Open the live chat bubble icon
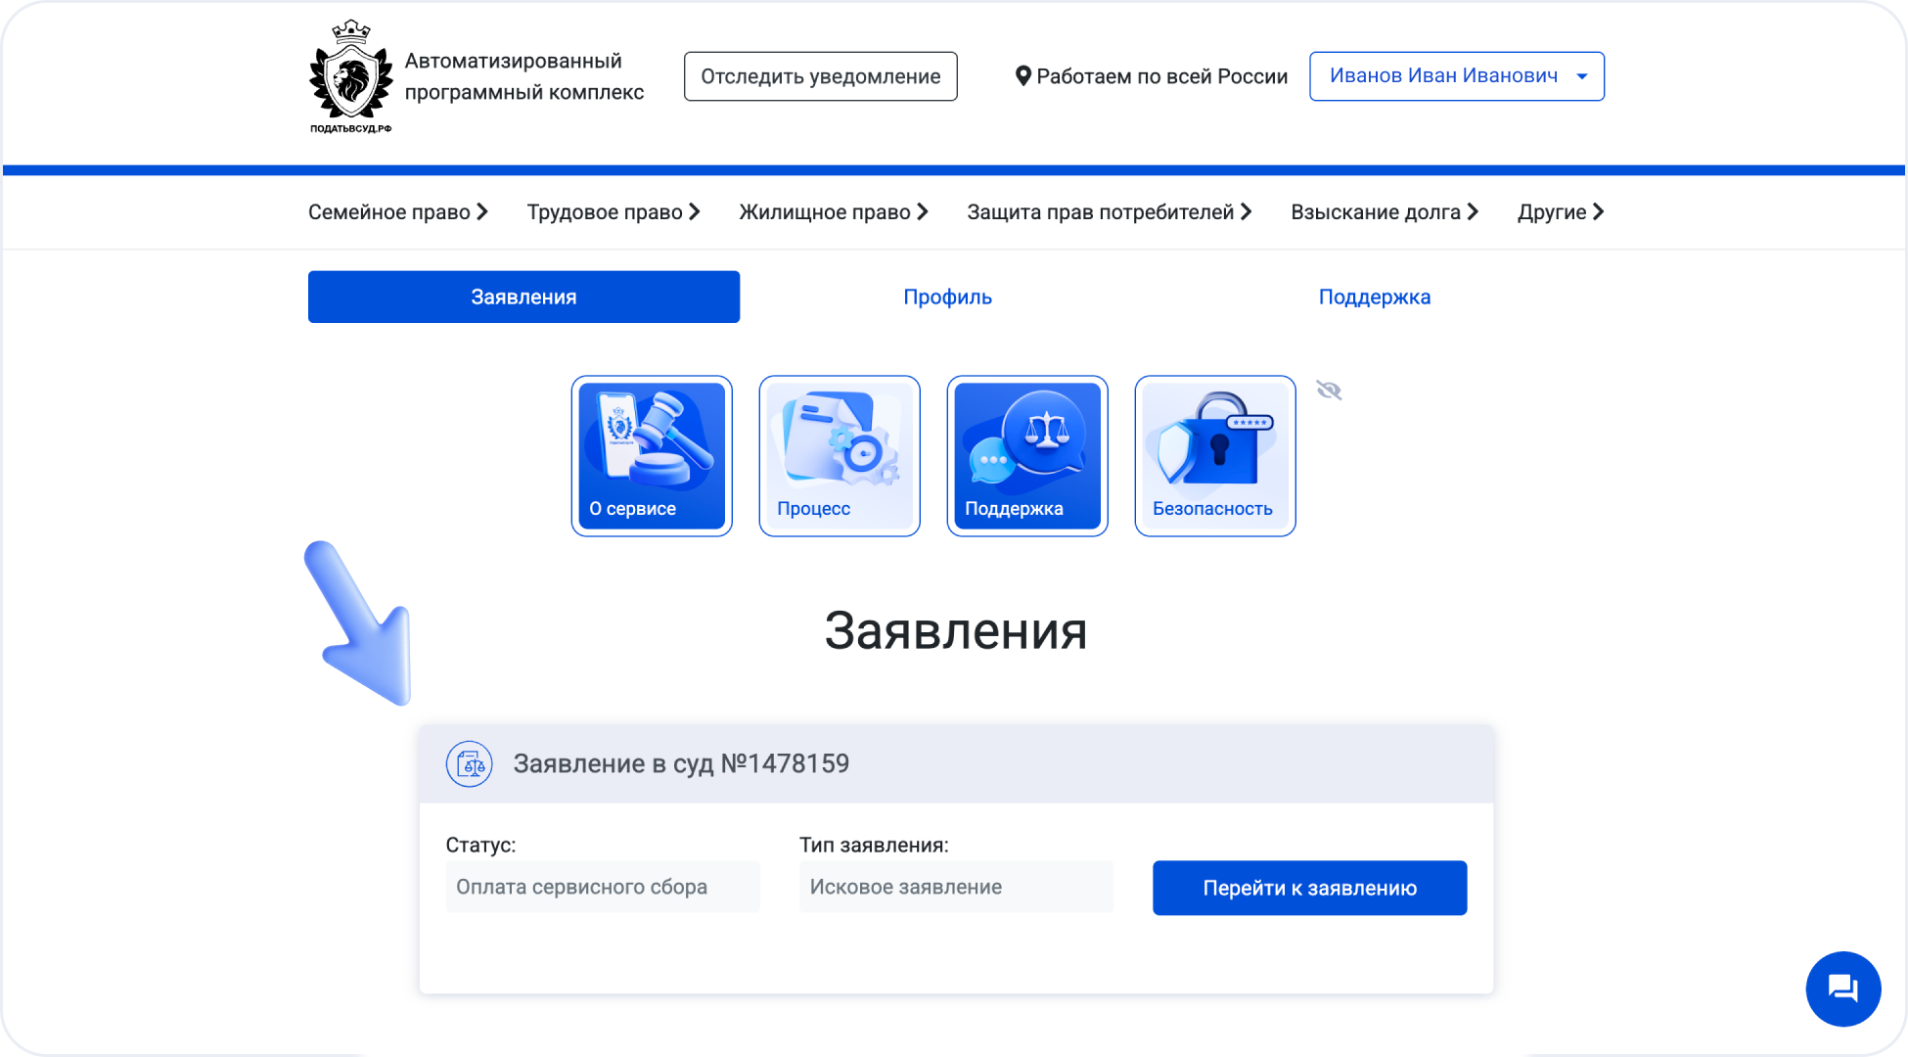The width and height of the screenshot is (1908, 1057). coord(1842,988)
